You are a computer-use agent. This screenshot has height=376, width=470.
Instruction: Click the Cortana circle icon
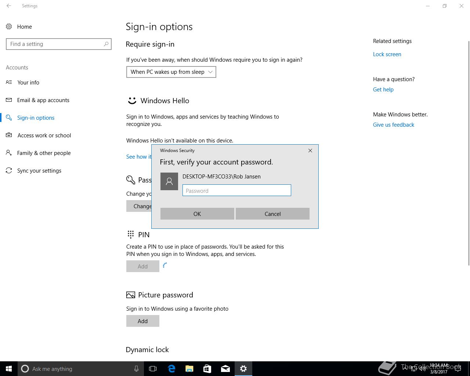pos(25,369)
